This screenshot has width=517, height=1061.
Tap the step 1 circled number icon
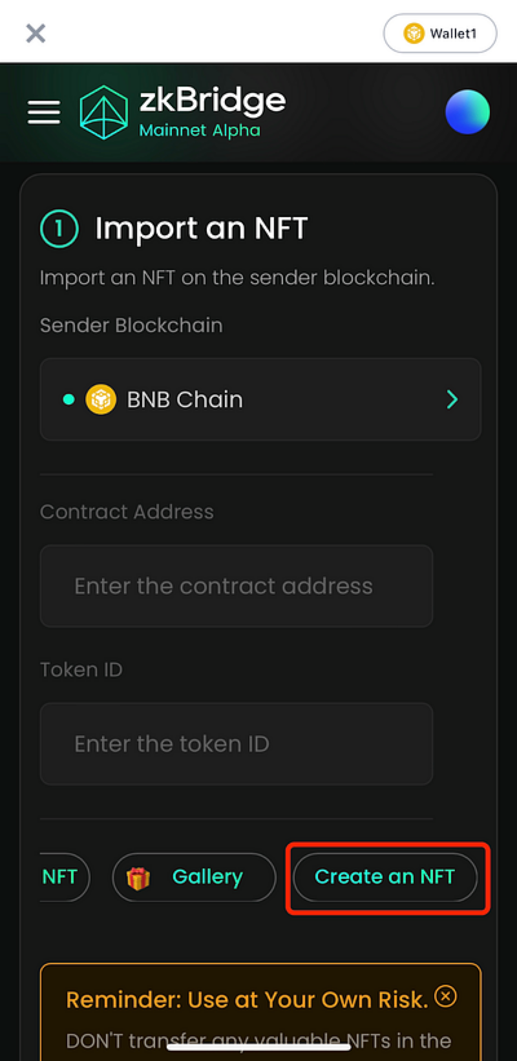click(59, 229)
